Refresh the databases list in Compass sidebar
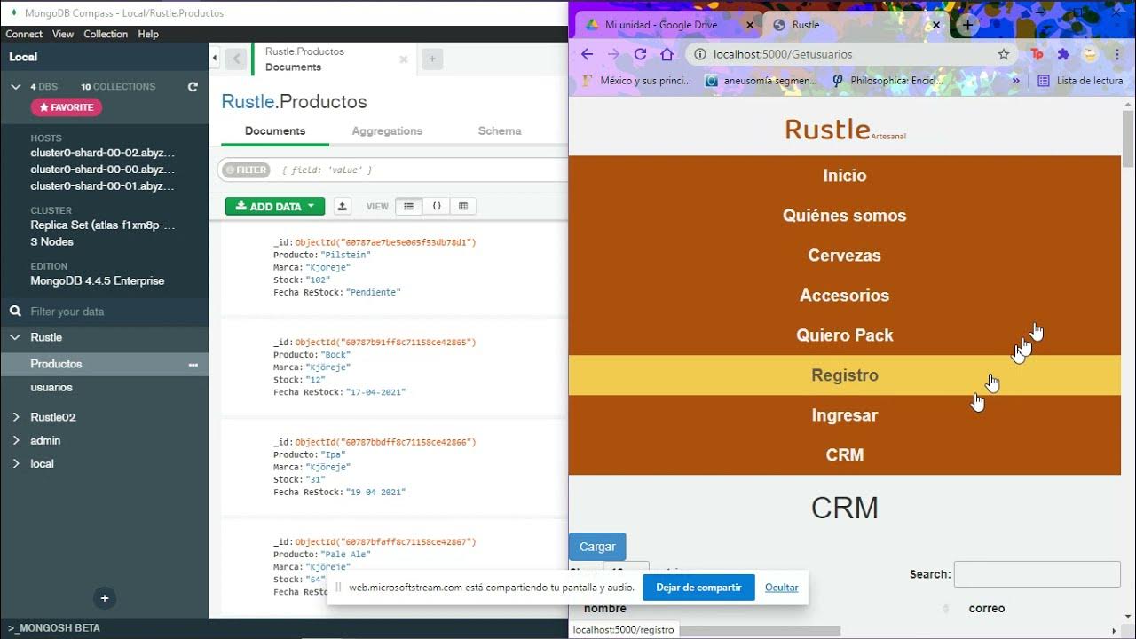The height and width of the screenshot is (639, 1136). (x=193, y=87)
